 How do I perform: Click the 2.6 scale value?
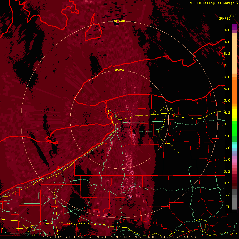[x=227, y=136]
